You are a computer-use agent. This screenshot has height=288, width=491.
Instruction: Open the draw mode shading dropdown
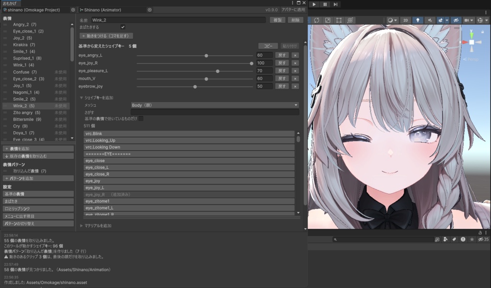(392, 20)
